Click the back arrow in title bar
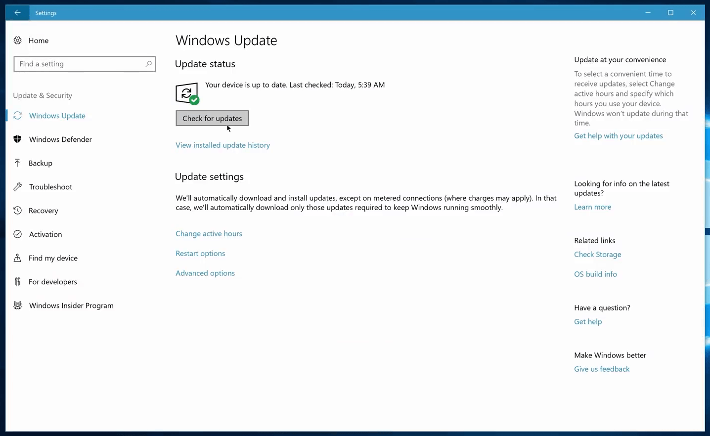The width and height of the screenshot is (710, 436). [x=17, y=13]
